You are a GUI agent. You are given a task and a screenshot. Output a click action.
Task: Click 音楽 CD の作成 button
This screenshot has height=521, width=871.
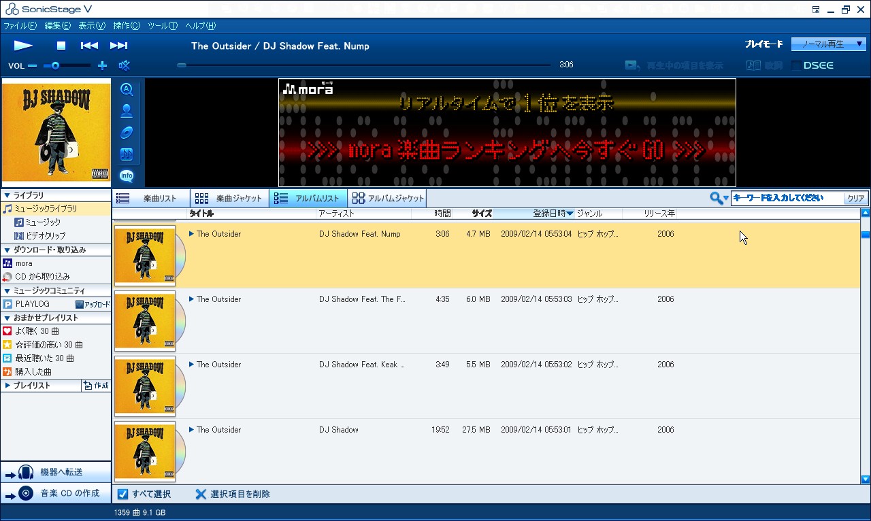point(56,493)
